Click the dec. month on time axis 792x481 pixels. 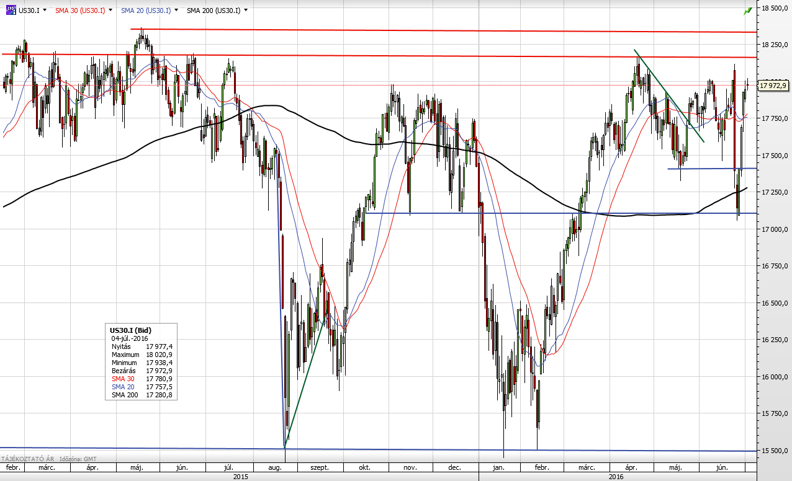[x=454, y=468]
